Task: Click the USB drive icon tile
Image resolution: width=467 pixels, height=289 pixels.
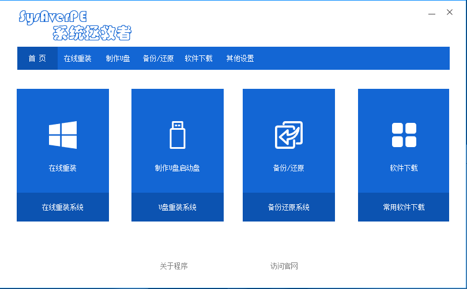Action: point(178,135)
